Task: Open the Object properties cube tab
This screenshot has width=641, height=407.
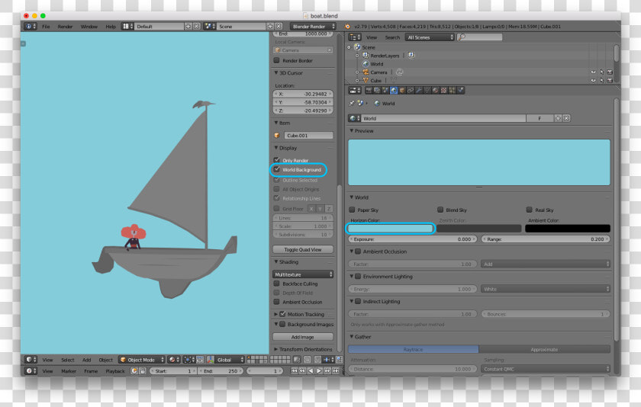Action: point(402,90)
